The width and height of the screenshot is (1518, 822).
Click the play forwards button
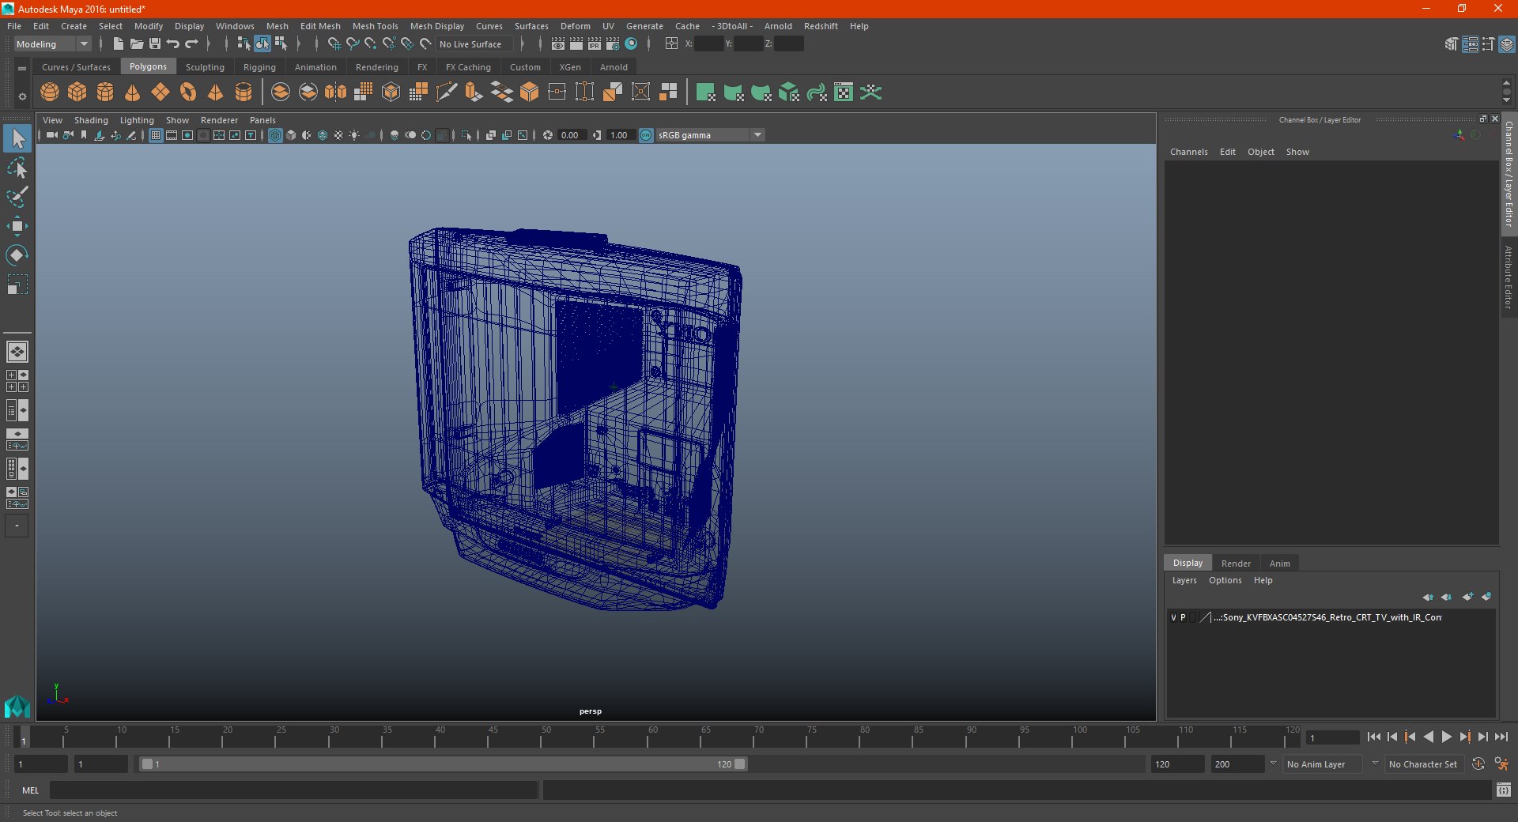[x=1446, y=737]
